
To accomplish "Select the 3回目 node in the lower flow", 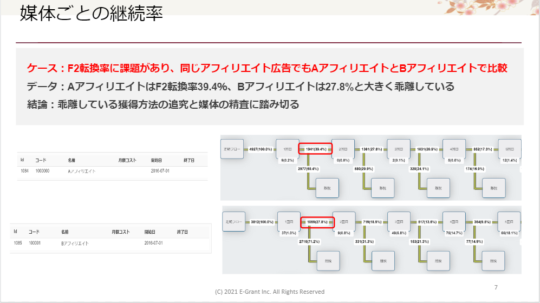I will (x=400, y=222).
